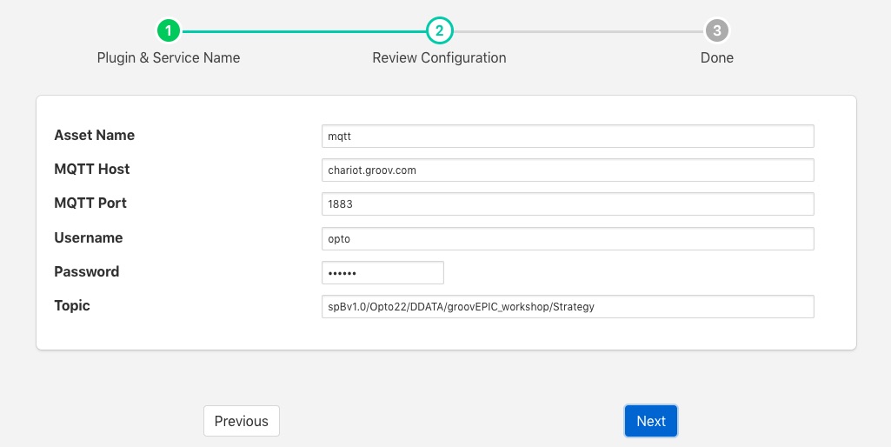Click the step 1 circle indicator
This screenshot has width=891, height=447.
click(169, 31)
